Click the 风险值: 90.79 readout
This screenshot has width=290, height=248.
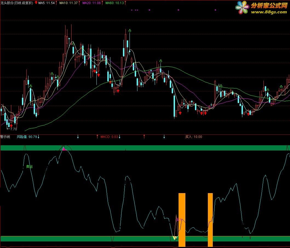pos(27,137)
